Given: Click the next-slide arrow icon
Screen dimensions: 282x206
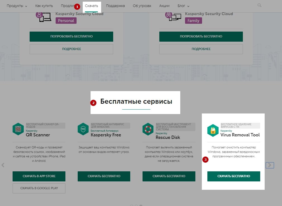Looking at the screenshot, I should pos(269,165).
